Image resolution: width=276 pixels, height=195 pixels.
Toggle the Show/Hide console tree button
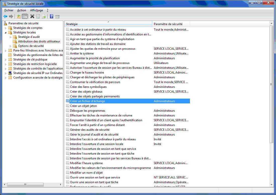coord(25,17)
